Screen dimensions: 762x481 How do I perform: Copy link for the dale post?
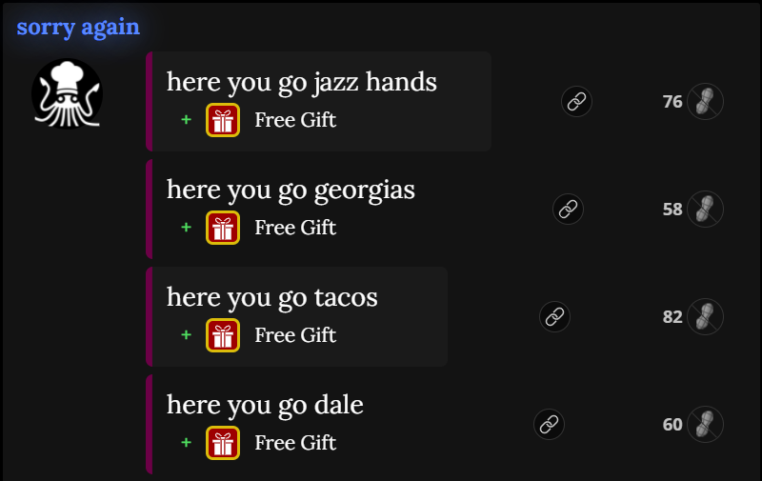pos(549,424)
